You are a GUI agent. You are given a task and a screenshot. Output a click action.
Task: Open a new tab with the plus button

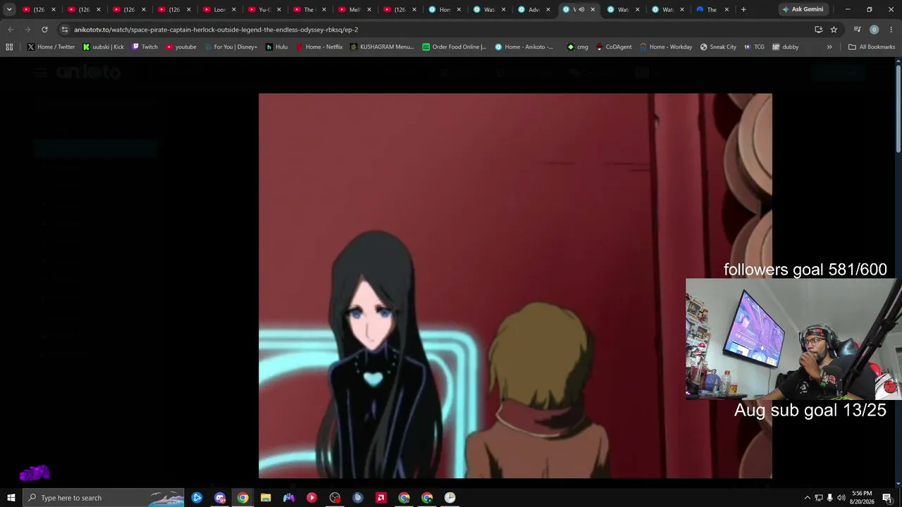click(743, 10)
